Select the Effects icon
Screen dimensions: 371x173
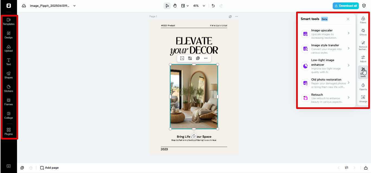click(363, 32)
